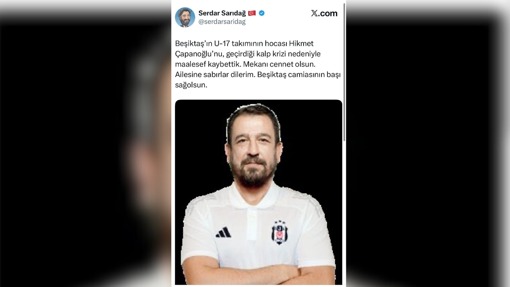Screen dimensions: 510x287
Task: Open the attached coach photo
Action: [259, 192]
